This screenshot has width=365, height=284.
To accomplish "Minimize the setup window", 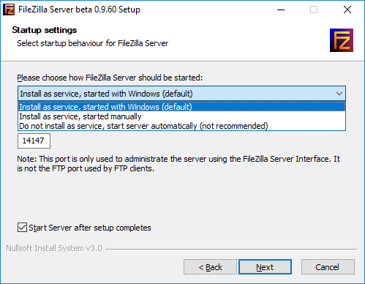I will 281,10.
